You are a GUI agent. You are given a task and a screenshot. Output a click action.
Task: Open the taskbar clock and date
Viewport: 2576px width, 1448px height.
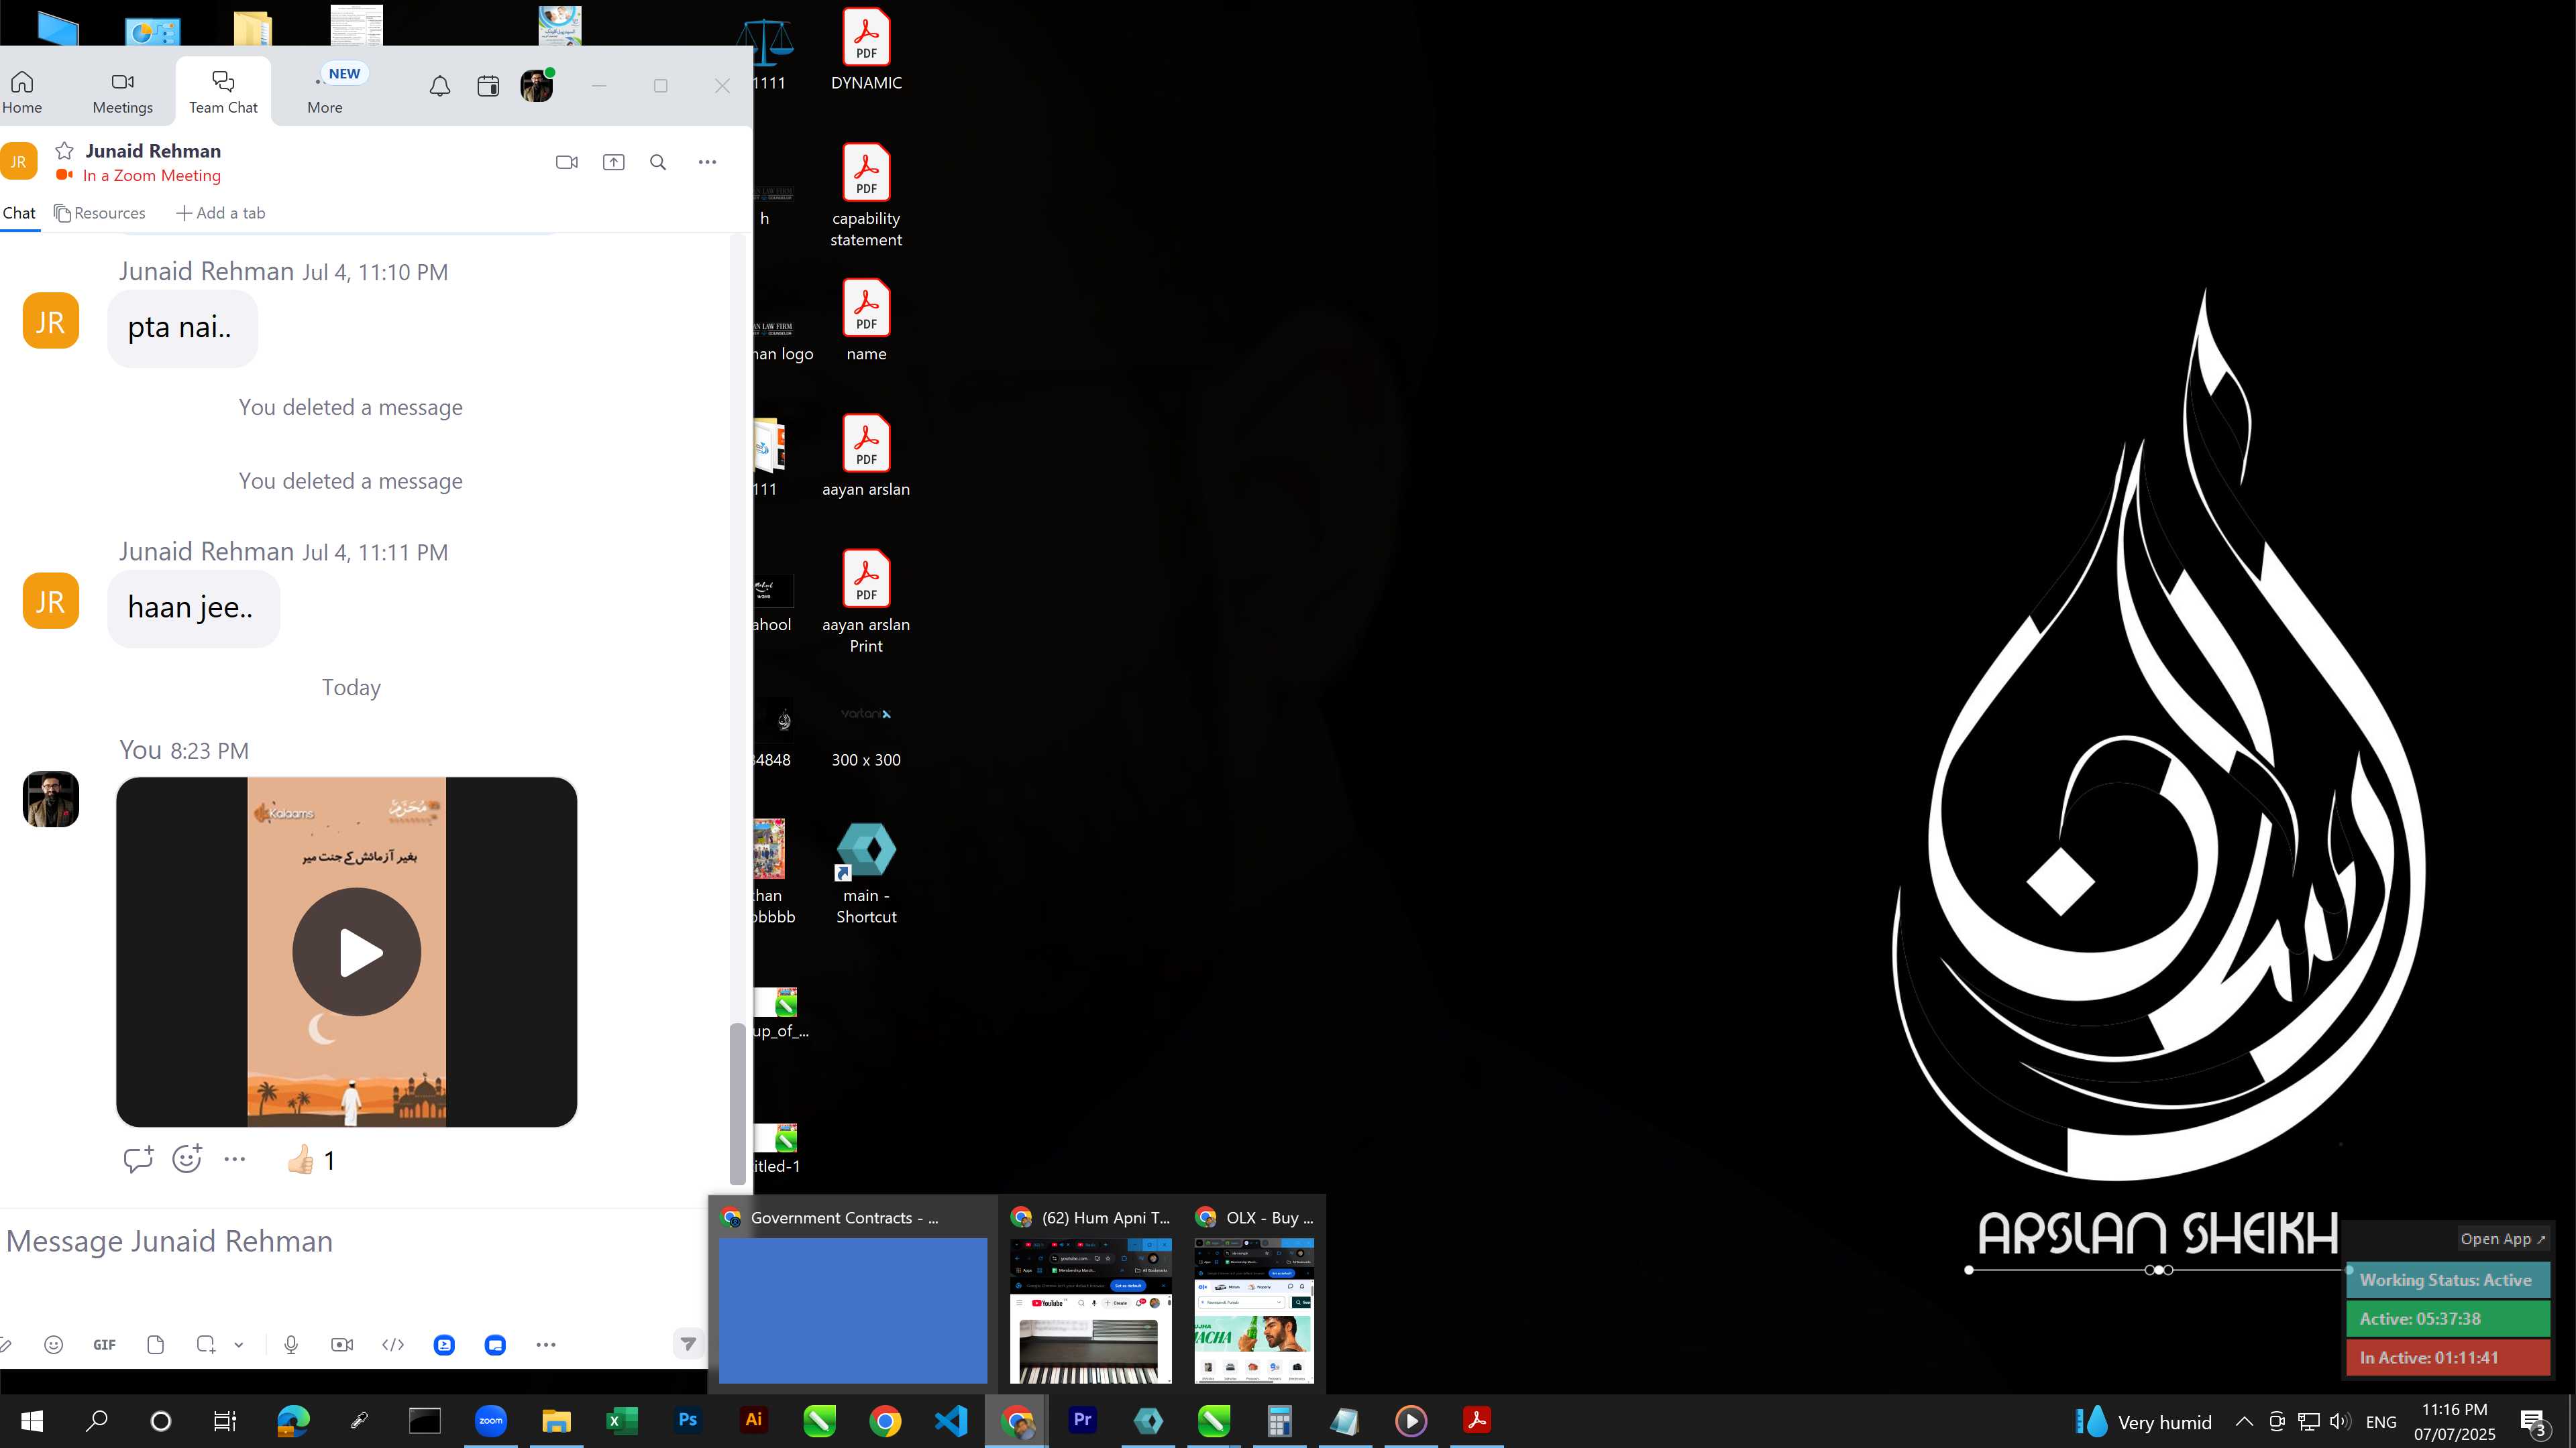tap(2454, 1421)
